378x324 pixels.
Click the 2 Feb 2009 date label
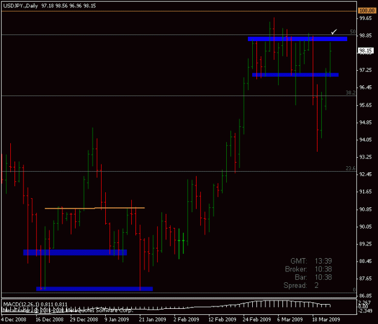click(186, 320)
